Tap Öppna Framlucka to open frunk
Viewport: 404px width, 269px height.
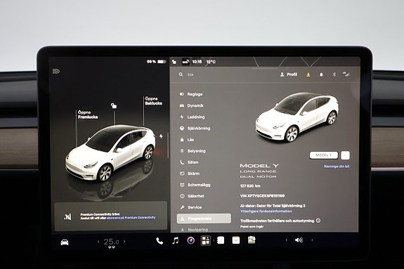point(88,114)
